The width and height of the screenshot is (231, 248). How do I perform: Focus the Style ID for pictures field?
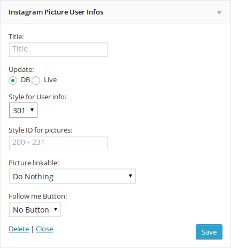(x=58, y=143)
